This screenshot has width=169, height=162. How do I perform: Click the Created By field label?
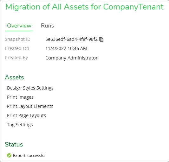point(16,58)
